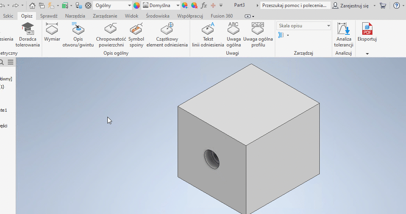Open the ribbon minimize options dropdown
This screenshot has width=406, height=214.
click(253, 16)
